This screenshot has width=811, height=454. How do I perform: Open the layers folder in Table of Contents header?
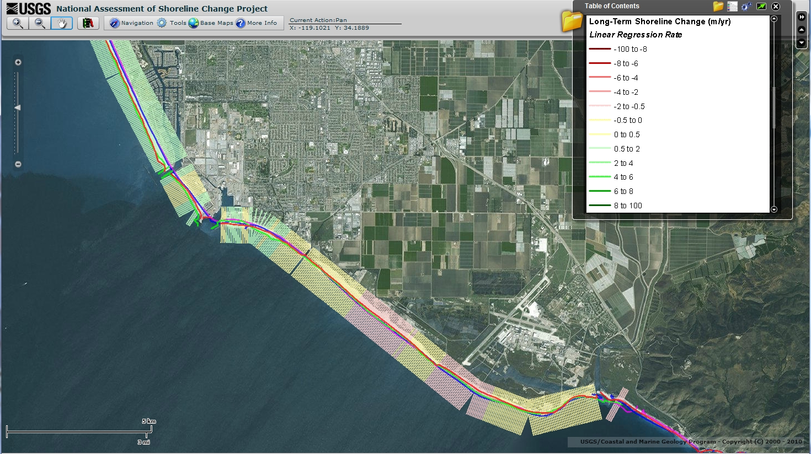719,6
